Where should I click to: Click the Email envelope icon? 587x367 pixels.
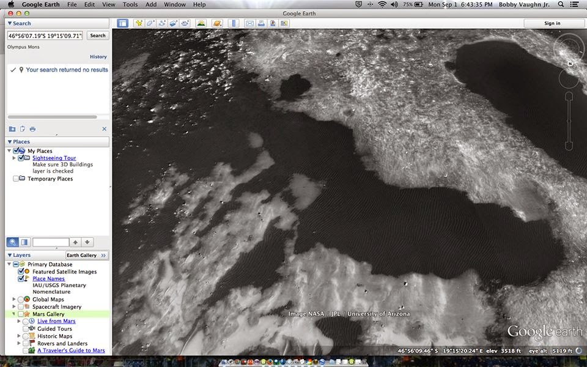click(x=249, y=23)
